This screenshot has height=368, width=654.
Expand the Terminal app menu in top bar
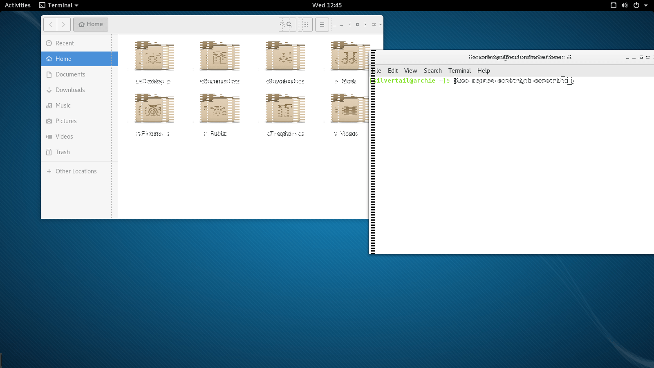point(58,5)
